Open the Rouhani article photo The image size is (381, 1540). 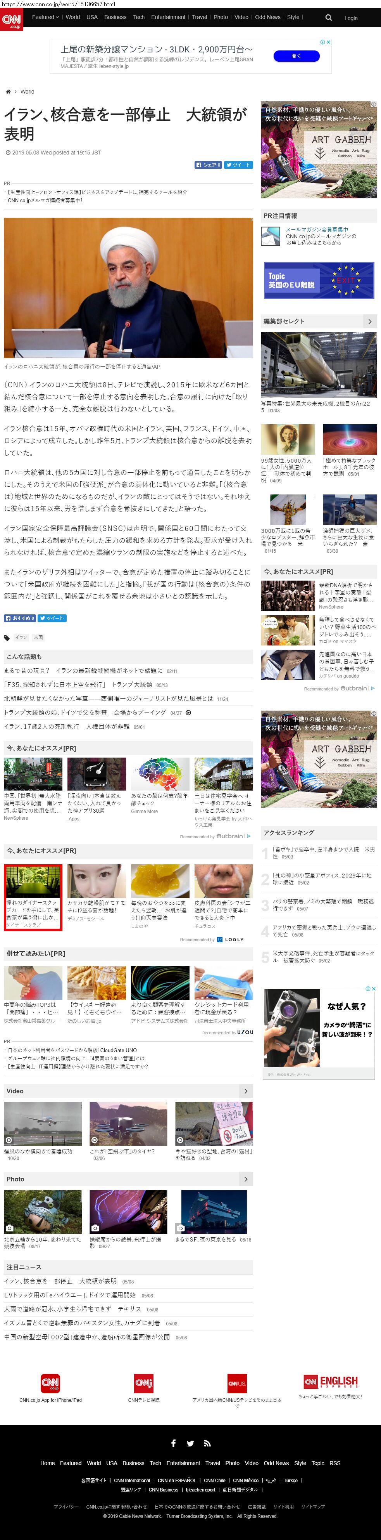(128, 288)
